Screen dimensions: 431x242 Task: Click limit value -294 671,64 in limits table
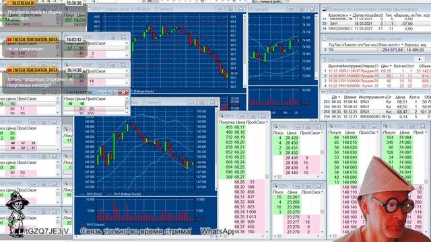tap(392, 50)
